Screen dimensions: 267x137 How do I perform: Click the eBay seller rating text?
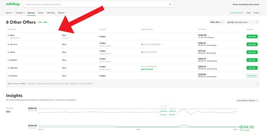pos(15,38)
